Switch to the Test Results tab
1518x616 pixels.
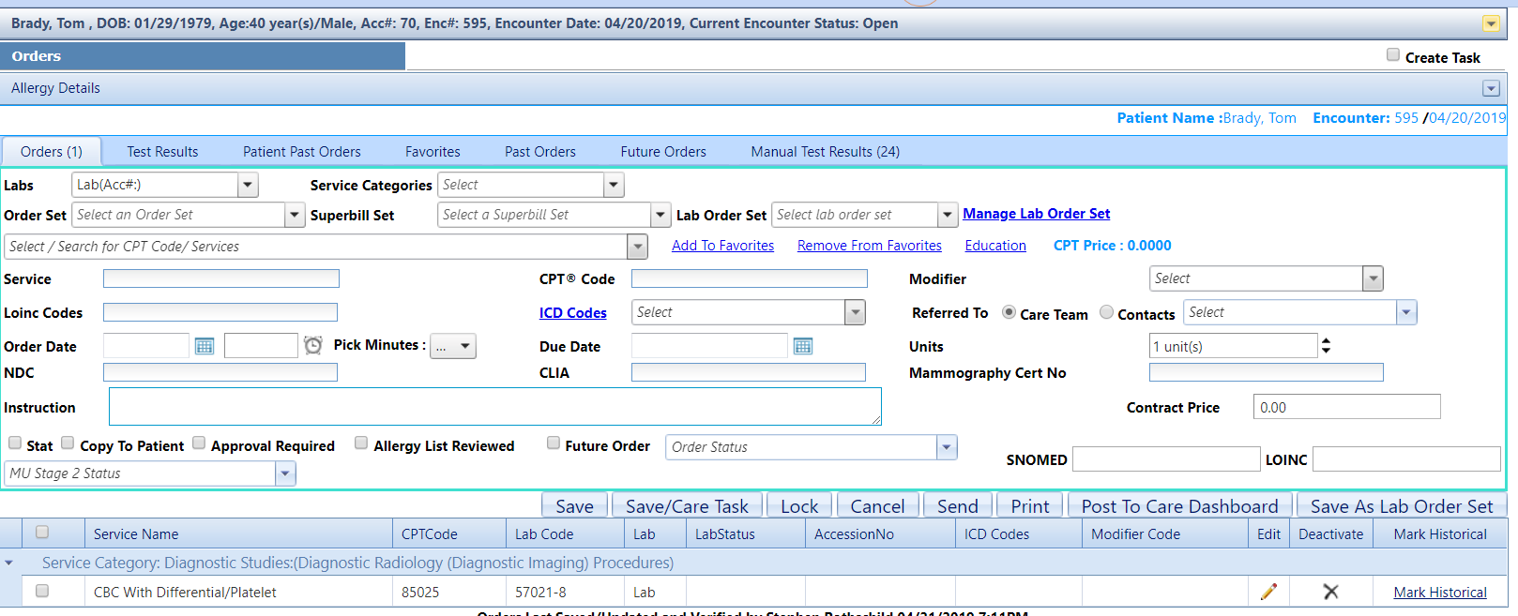click(x=162, y=152)
